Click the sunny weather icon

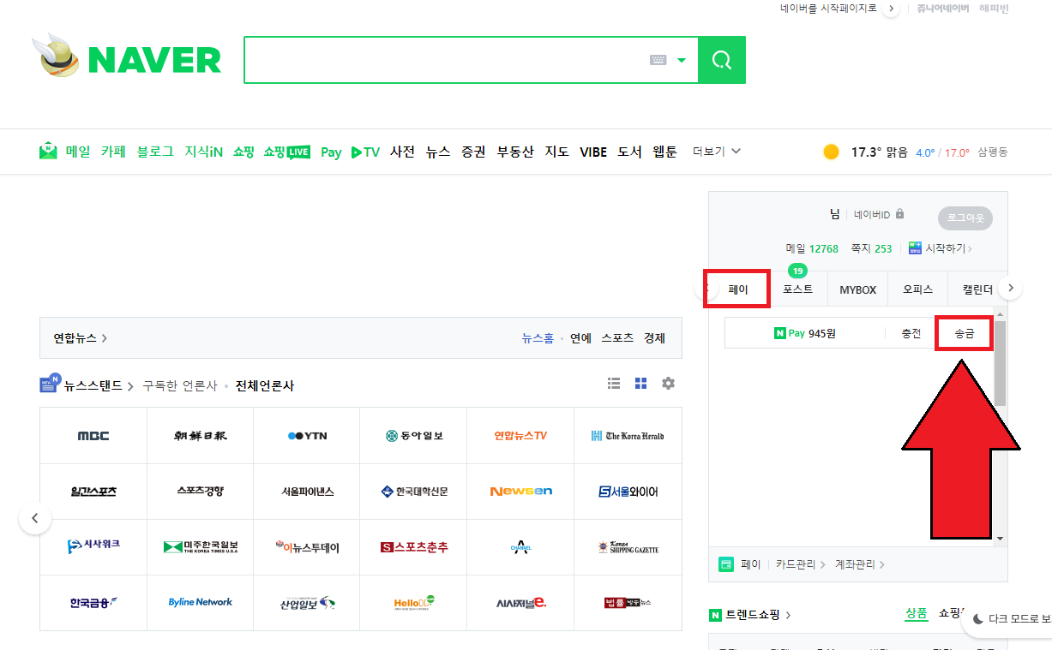[831, 152]
